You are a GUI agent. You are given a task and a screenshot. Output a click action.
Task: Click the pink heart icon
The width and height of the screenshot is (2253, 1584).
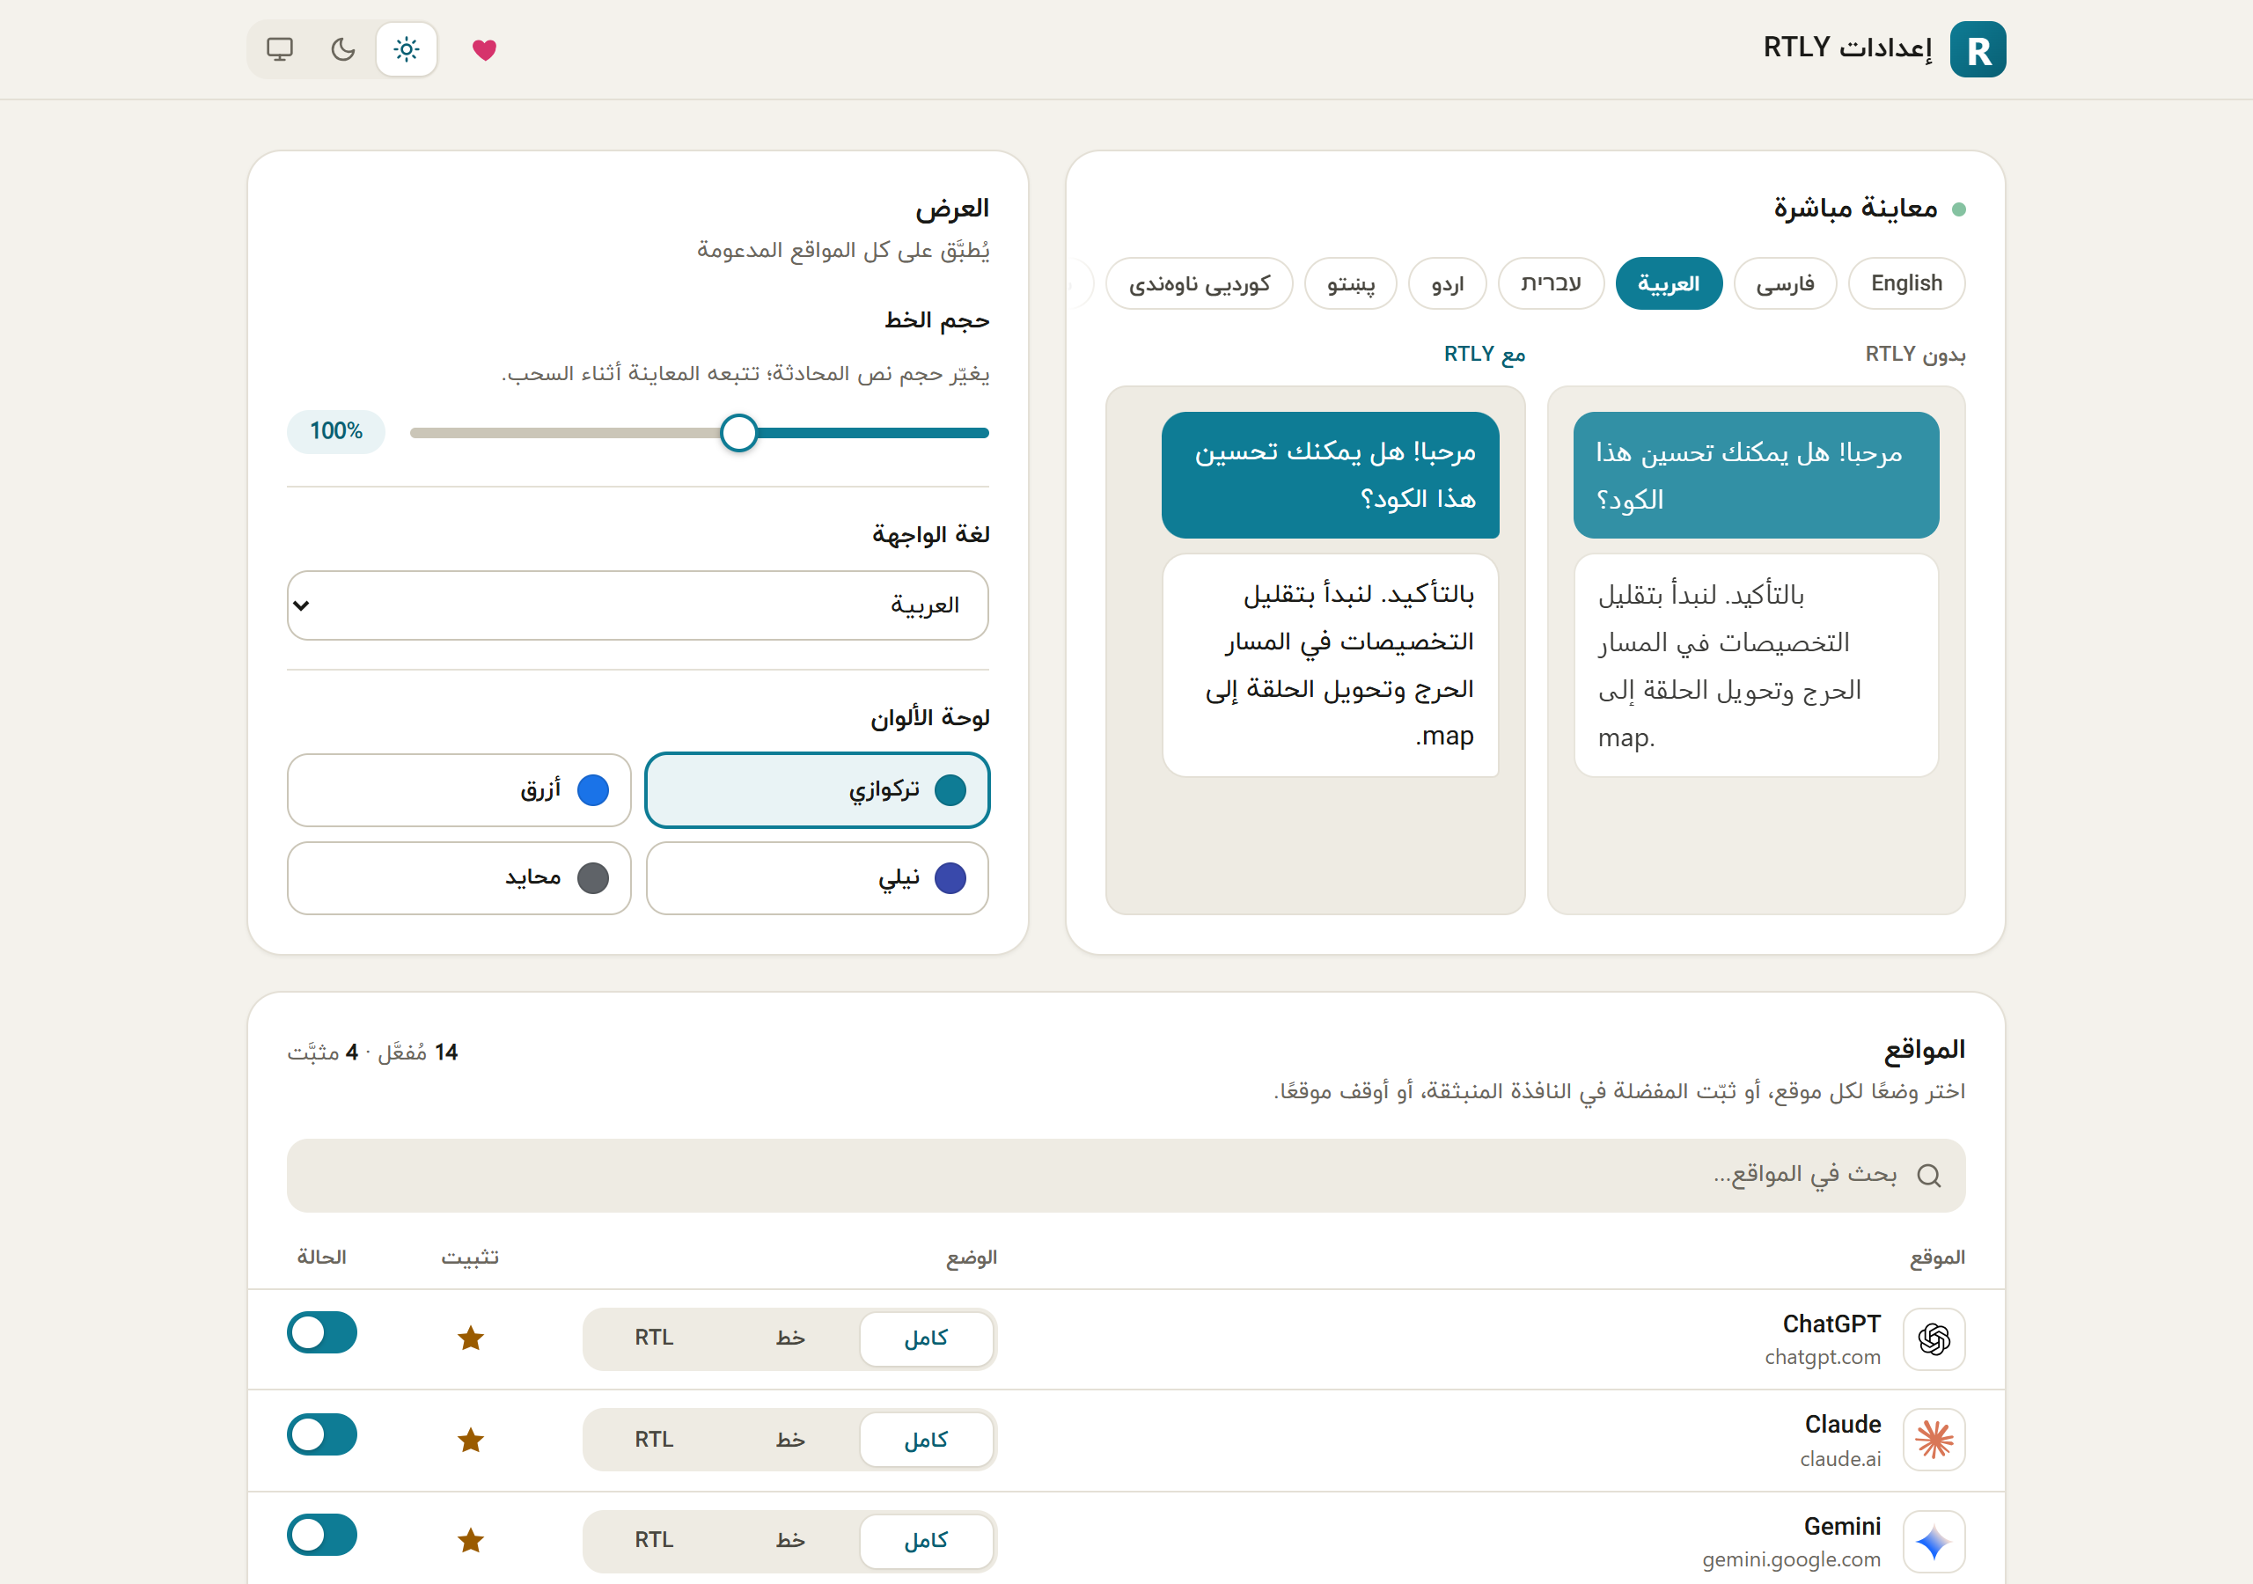click(x=485, y=49)
